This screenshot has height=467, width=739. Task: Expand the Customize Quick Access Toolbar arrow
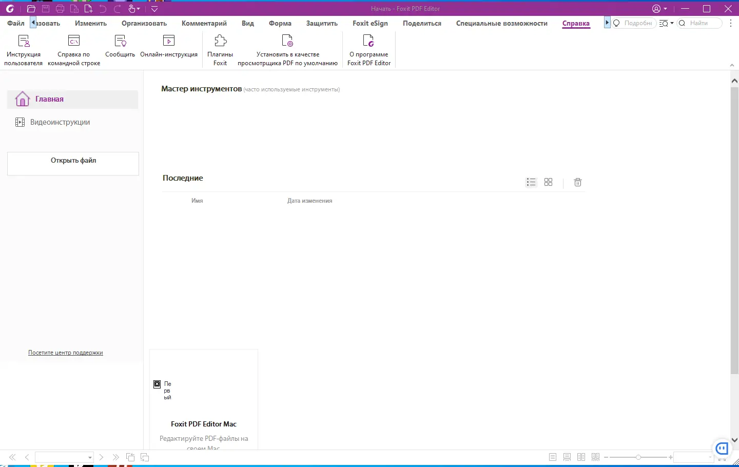click(154, 9)
